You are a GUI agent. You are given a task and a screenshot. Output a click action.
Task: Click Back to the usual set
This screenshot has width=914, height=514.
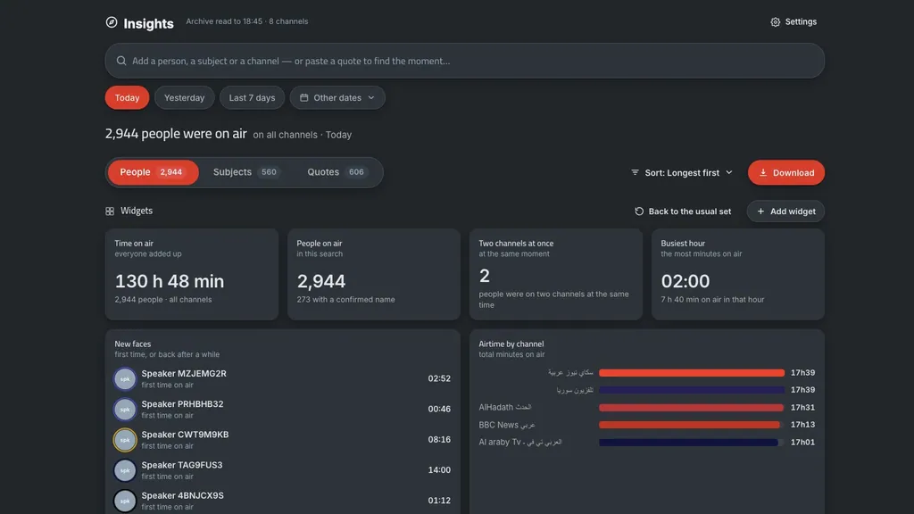pos(683,211)
